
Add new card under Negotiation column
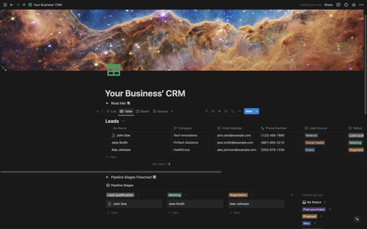(x=234, y=213)
